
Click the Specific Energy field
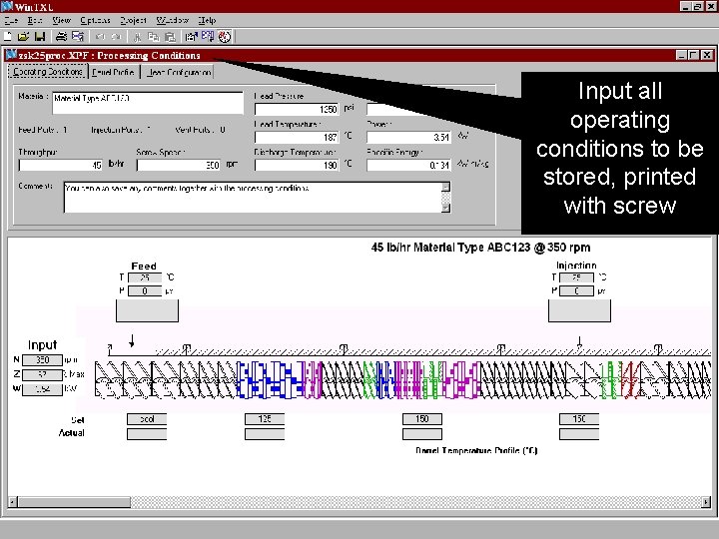408,165
